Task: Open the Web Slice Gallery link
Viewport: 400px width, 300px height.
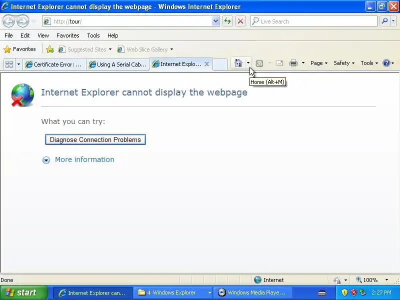Action: [143, 49]
